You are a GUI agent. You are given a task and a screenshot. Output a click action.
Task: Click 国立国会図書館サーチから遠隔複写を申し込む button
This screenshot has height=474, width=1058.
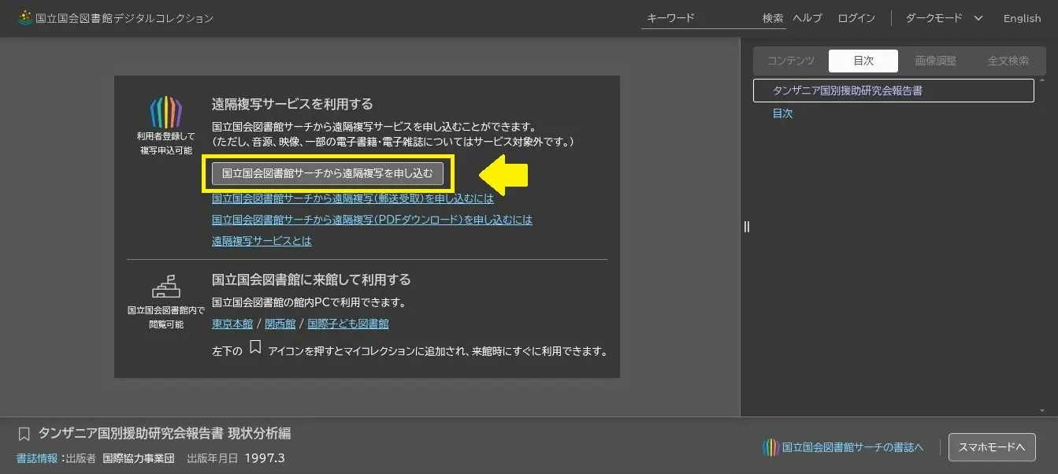click(328, 173)
